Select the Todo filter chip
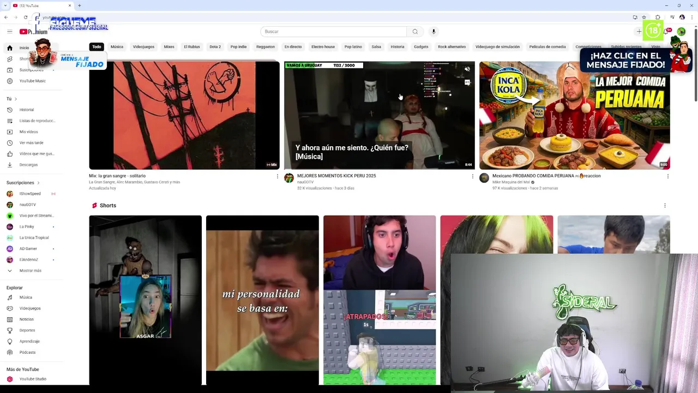698x393 pixels. click(x=97, y=47)
